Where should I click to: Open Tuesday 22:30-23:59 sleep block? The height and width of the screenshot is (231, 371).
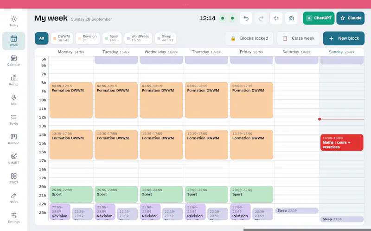pos(127,214)
